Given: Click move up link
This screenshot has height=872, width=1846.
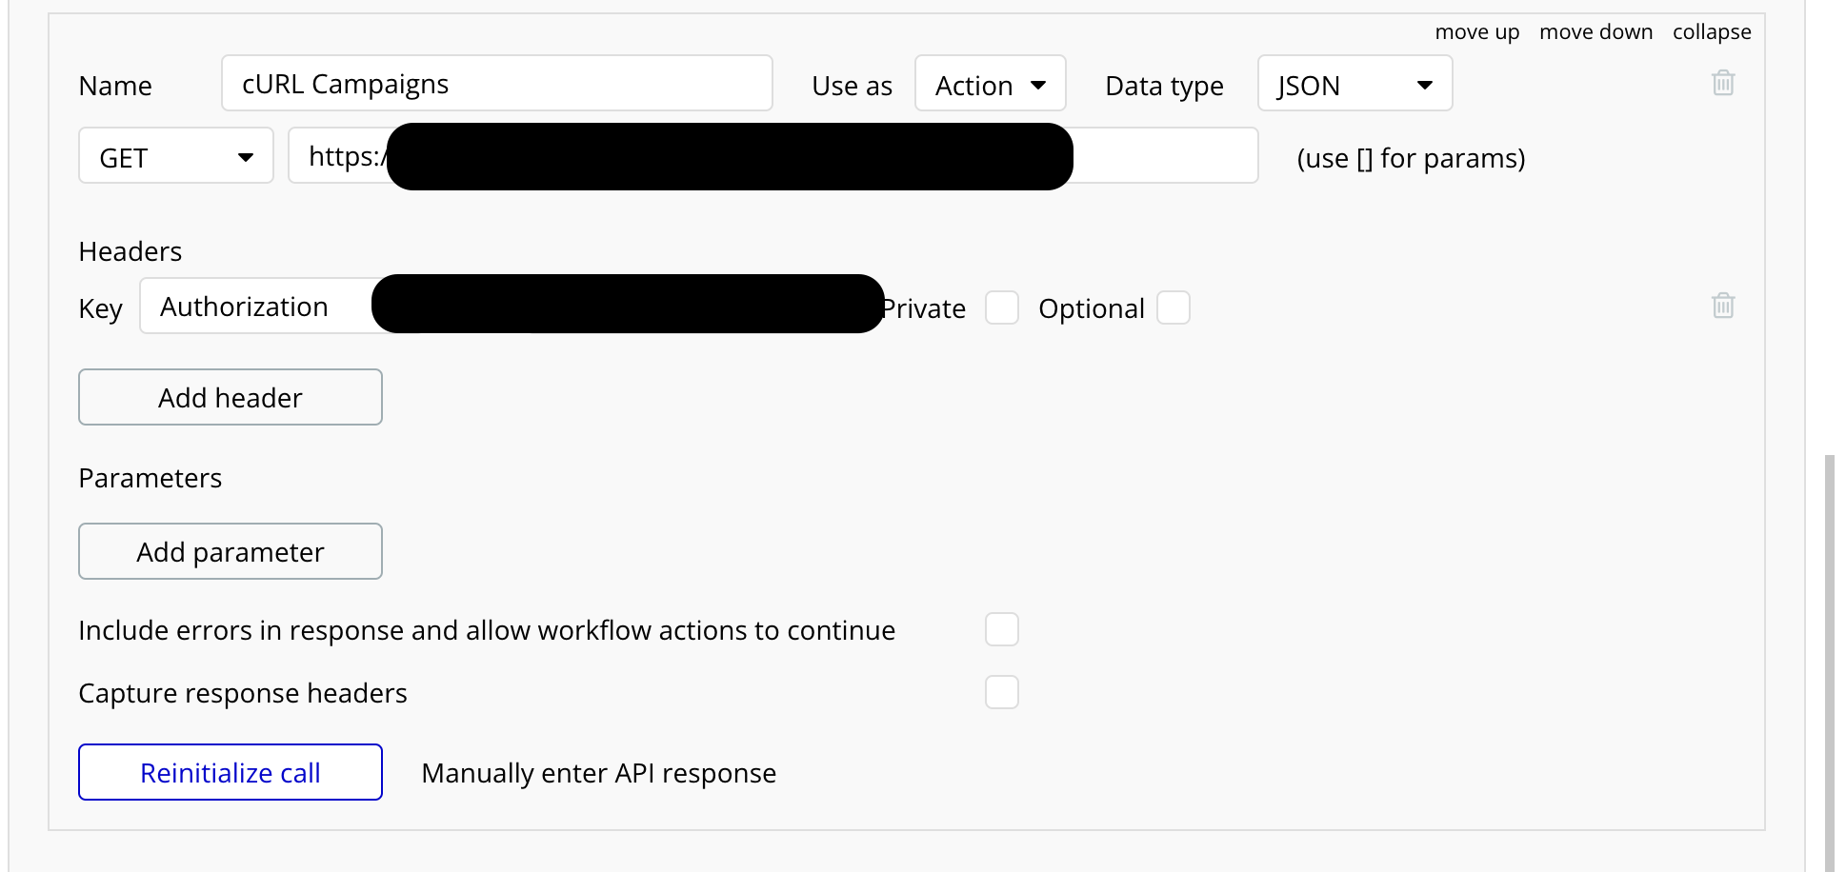Looking at the screenshot, I should (1477, 31).
